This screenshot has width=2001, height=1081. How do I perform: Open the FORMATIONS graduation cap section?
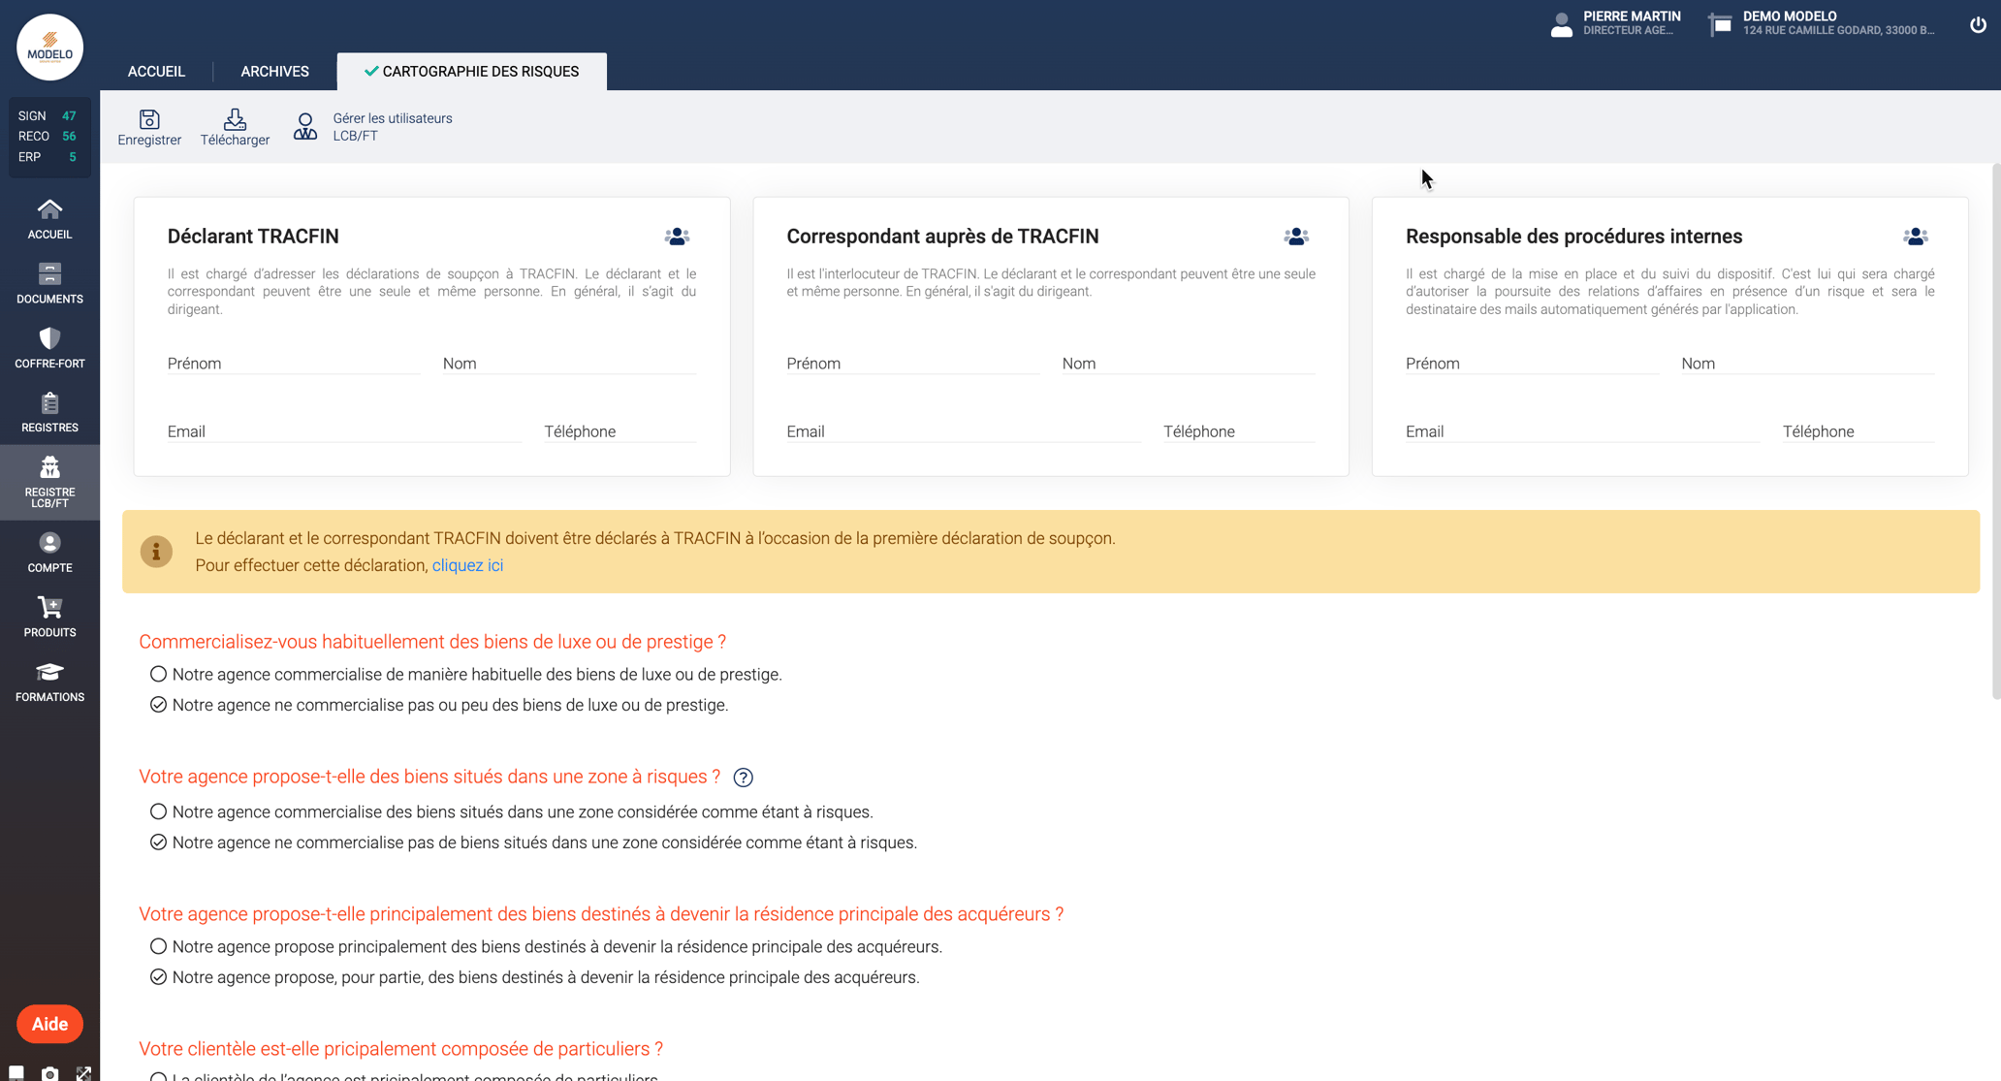tap(49, 680)
